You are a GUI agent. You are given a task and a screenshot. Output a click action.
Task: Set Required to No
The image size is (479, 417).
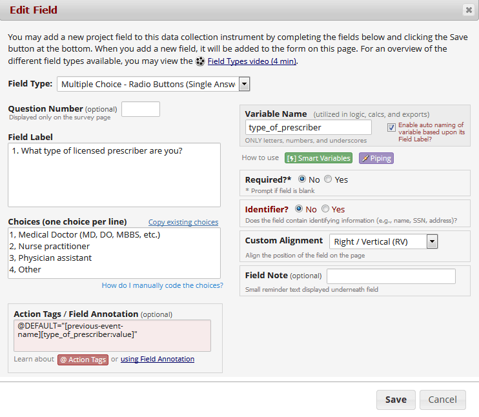pos(302,179)
